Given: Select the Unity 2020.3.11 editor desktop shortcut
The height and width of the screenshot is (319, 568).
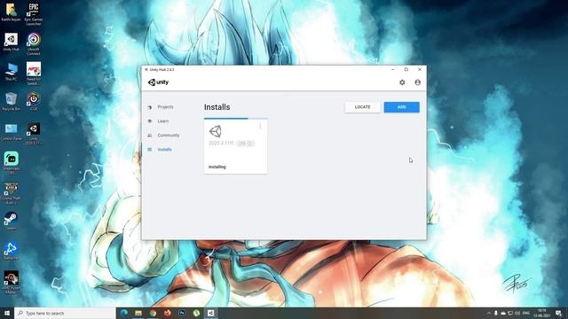Looking at the screenshot, I should [34, 134].
